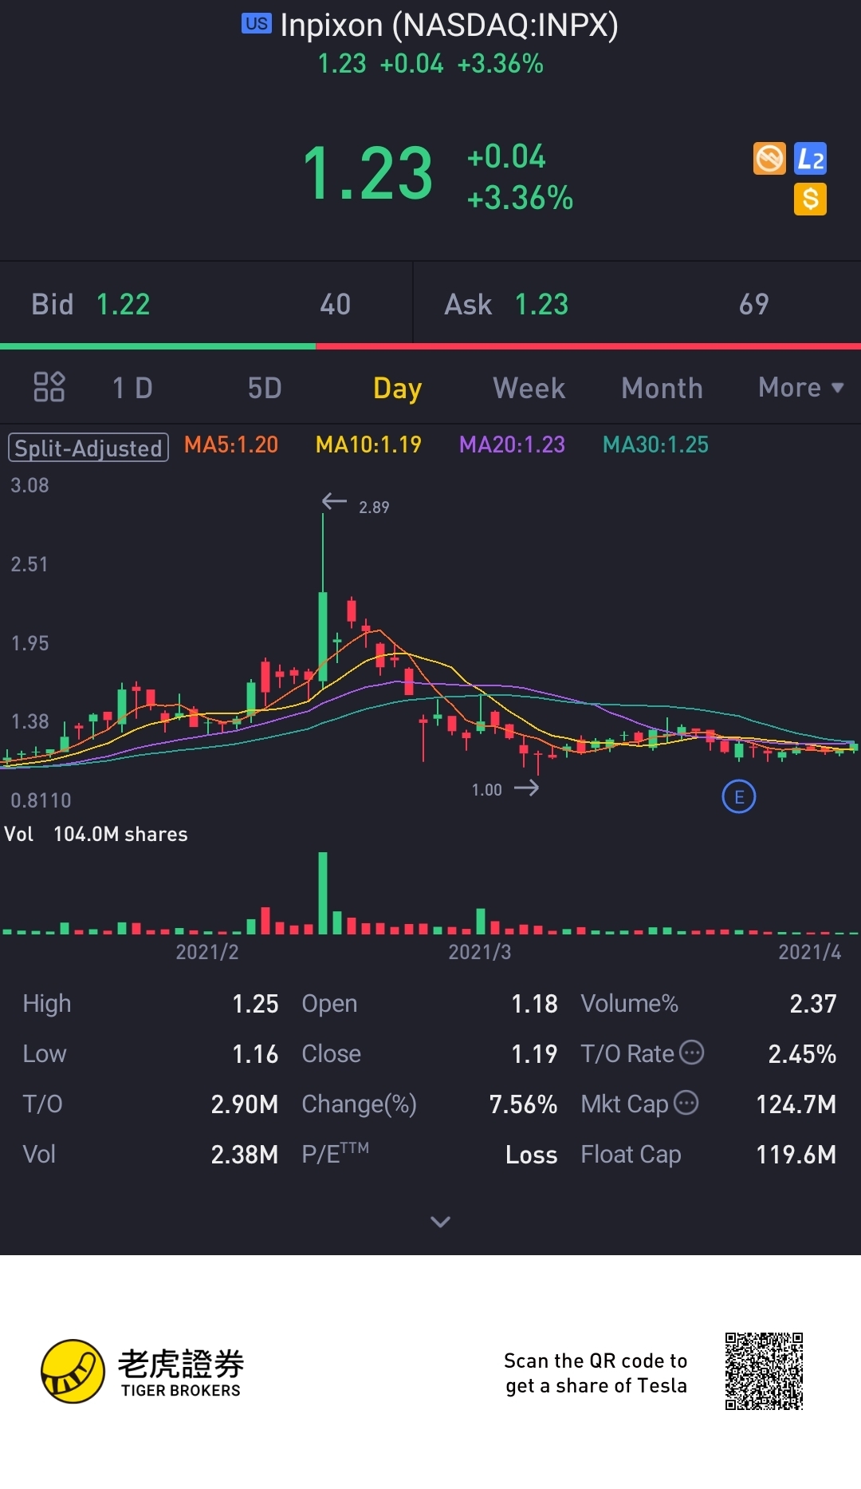Tap the Float Cap 119.6M value
The width and height of the screenshot is (861, 1489).
click(796, 1154)
